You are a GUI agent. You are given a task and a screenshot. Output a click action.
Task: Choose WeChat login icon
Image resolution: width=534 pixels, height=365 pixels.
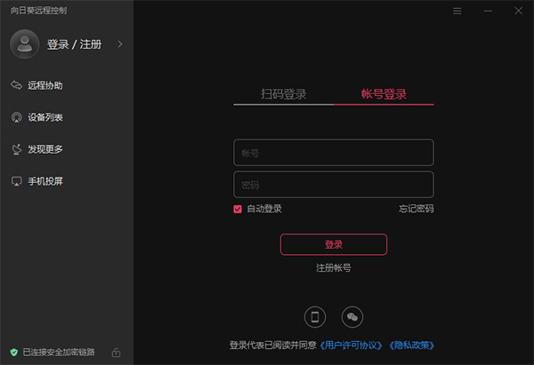tap(352, 317)
